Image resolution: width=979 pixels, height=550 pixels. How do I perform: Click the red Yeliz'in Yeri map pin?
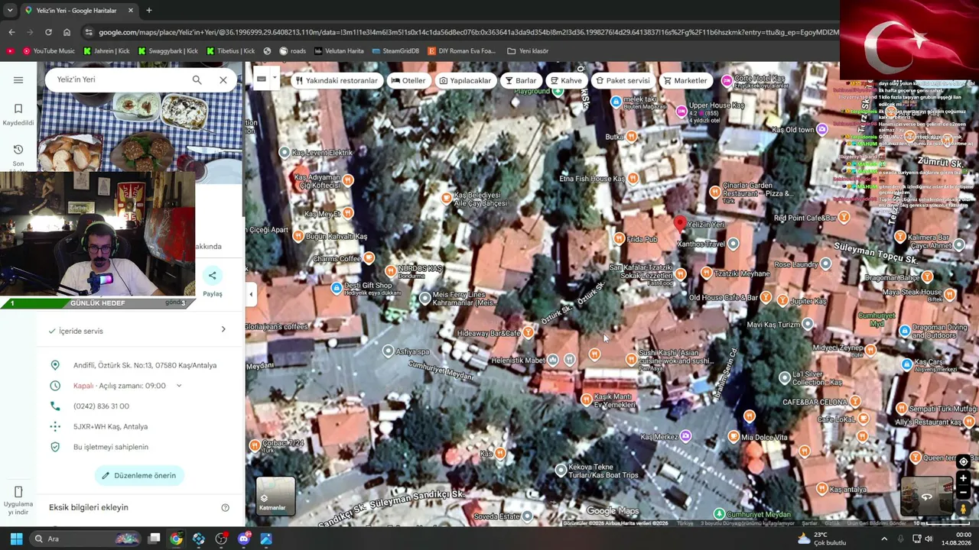click(x=679, y=222)
